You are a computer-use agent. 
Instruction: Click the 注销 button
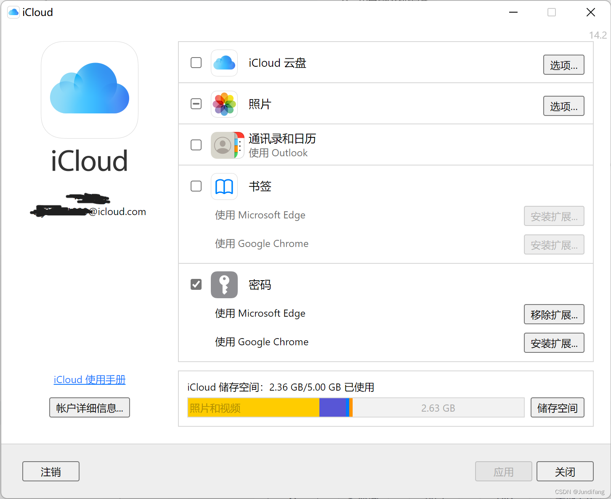51,471
